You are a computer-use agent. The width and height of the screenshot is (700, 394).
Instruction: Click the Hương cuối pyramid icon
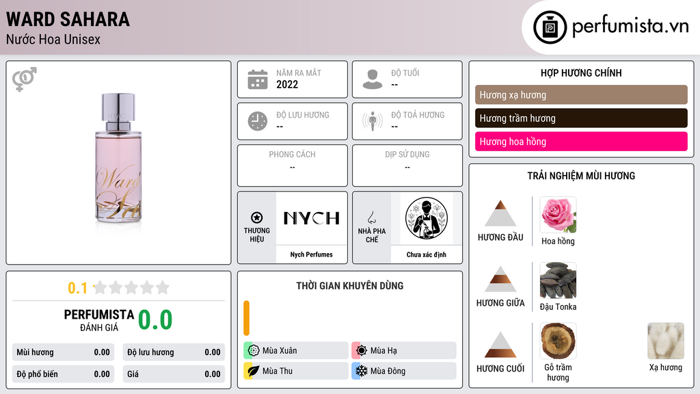[500, 345]
